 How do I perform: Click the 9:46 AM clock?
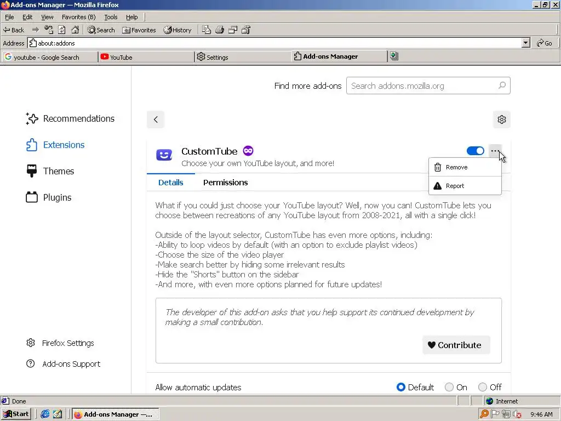[x=541, y=414]
